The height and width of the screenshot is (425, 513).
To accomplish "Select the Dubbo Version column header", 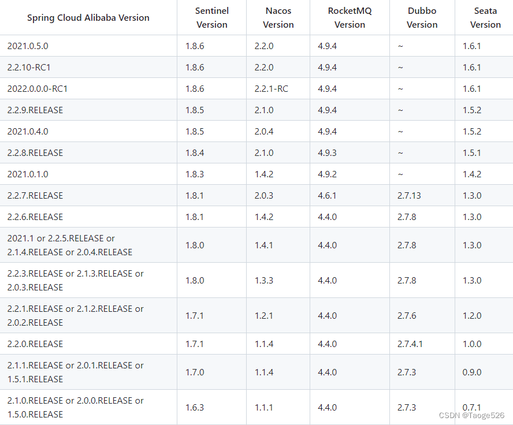I will click(422, 18).
